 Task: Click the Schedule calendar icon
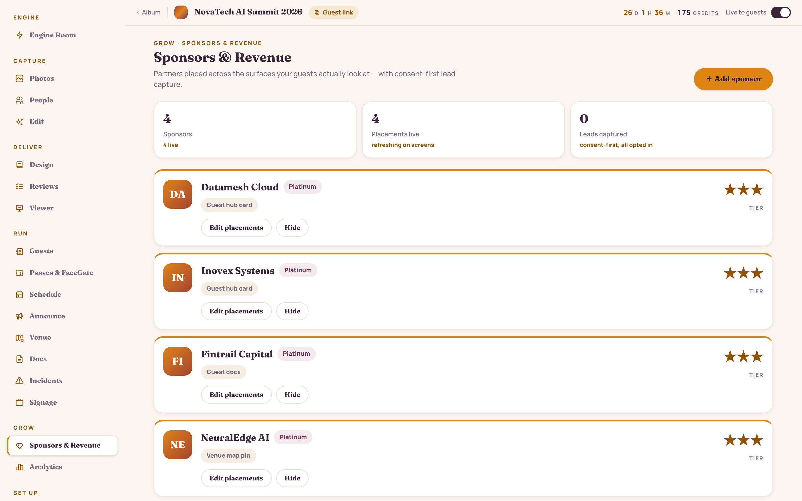(19, 294)
